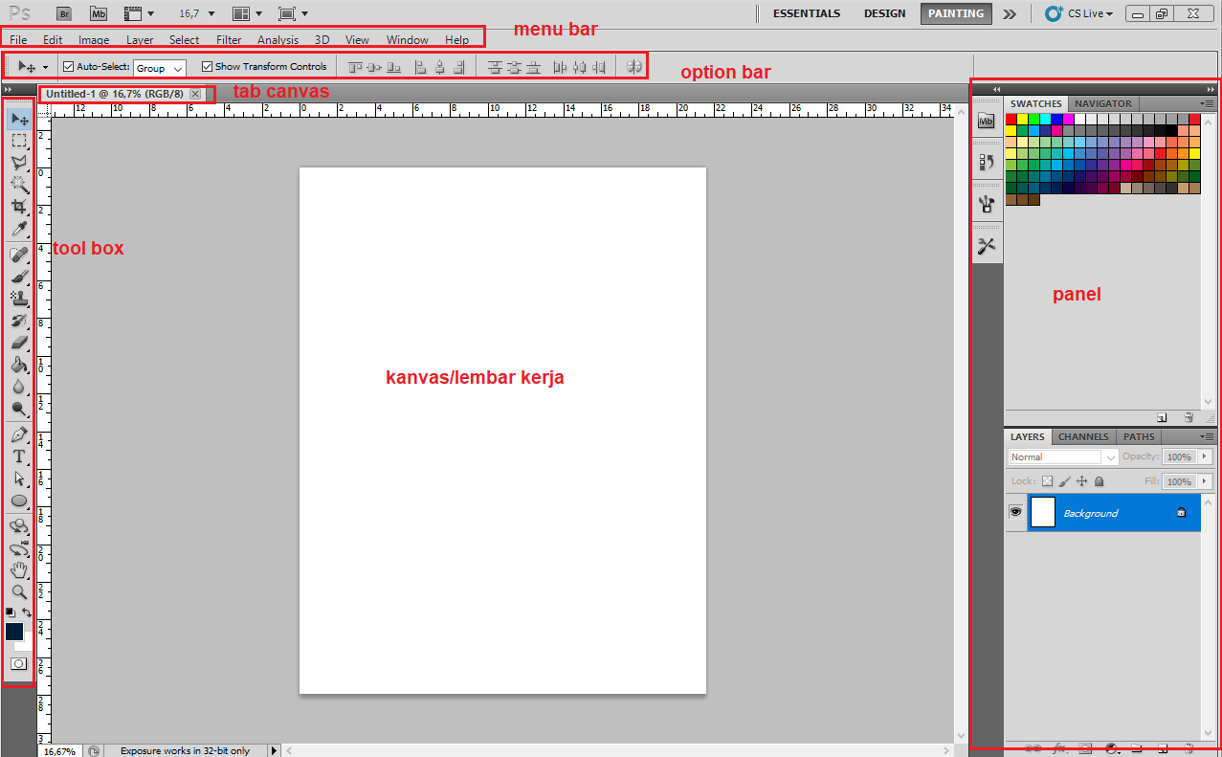The width and height of the screenshot is (1222, 757).
Task: Open the Opacity slider arrow
Action: coord(1205,457)
